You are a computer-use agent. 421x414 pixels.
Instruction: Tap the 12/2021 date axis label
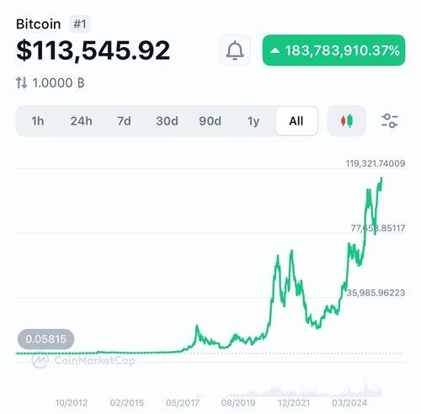point(294,403)
